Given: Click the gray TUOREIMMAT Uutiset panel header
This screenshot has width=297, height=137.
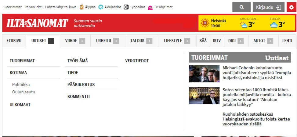Looking at the screenshot, I should pyautogui.click(x=240, y=57).
